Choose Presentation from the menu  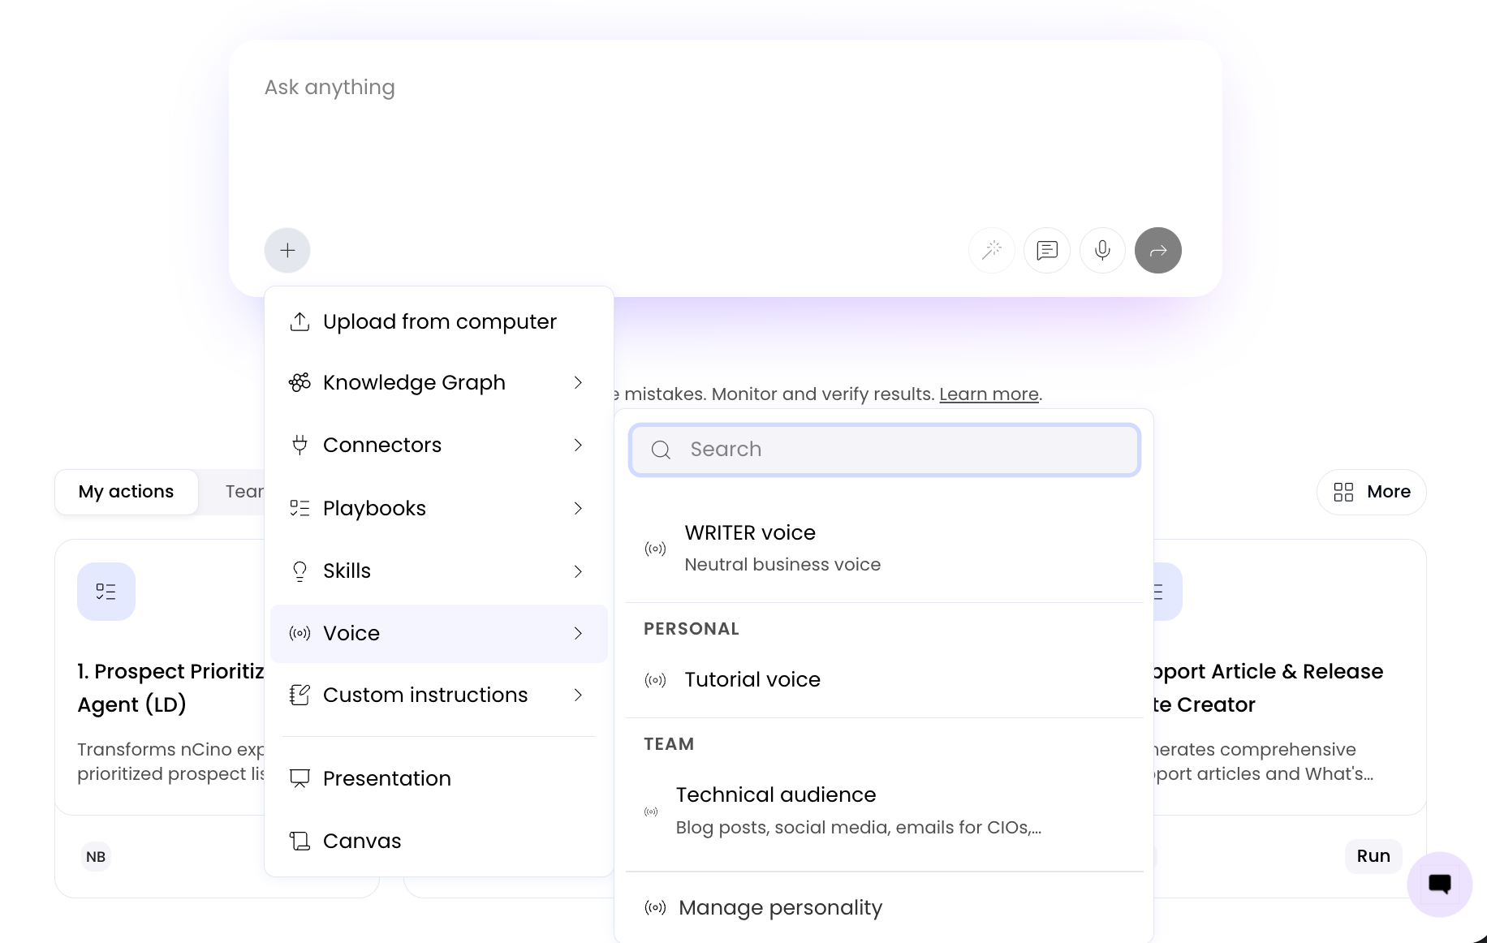coord(439,778)
